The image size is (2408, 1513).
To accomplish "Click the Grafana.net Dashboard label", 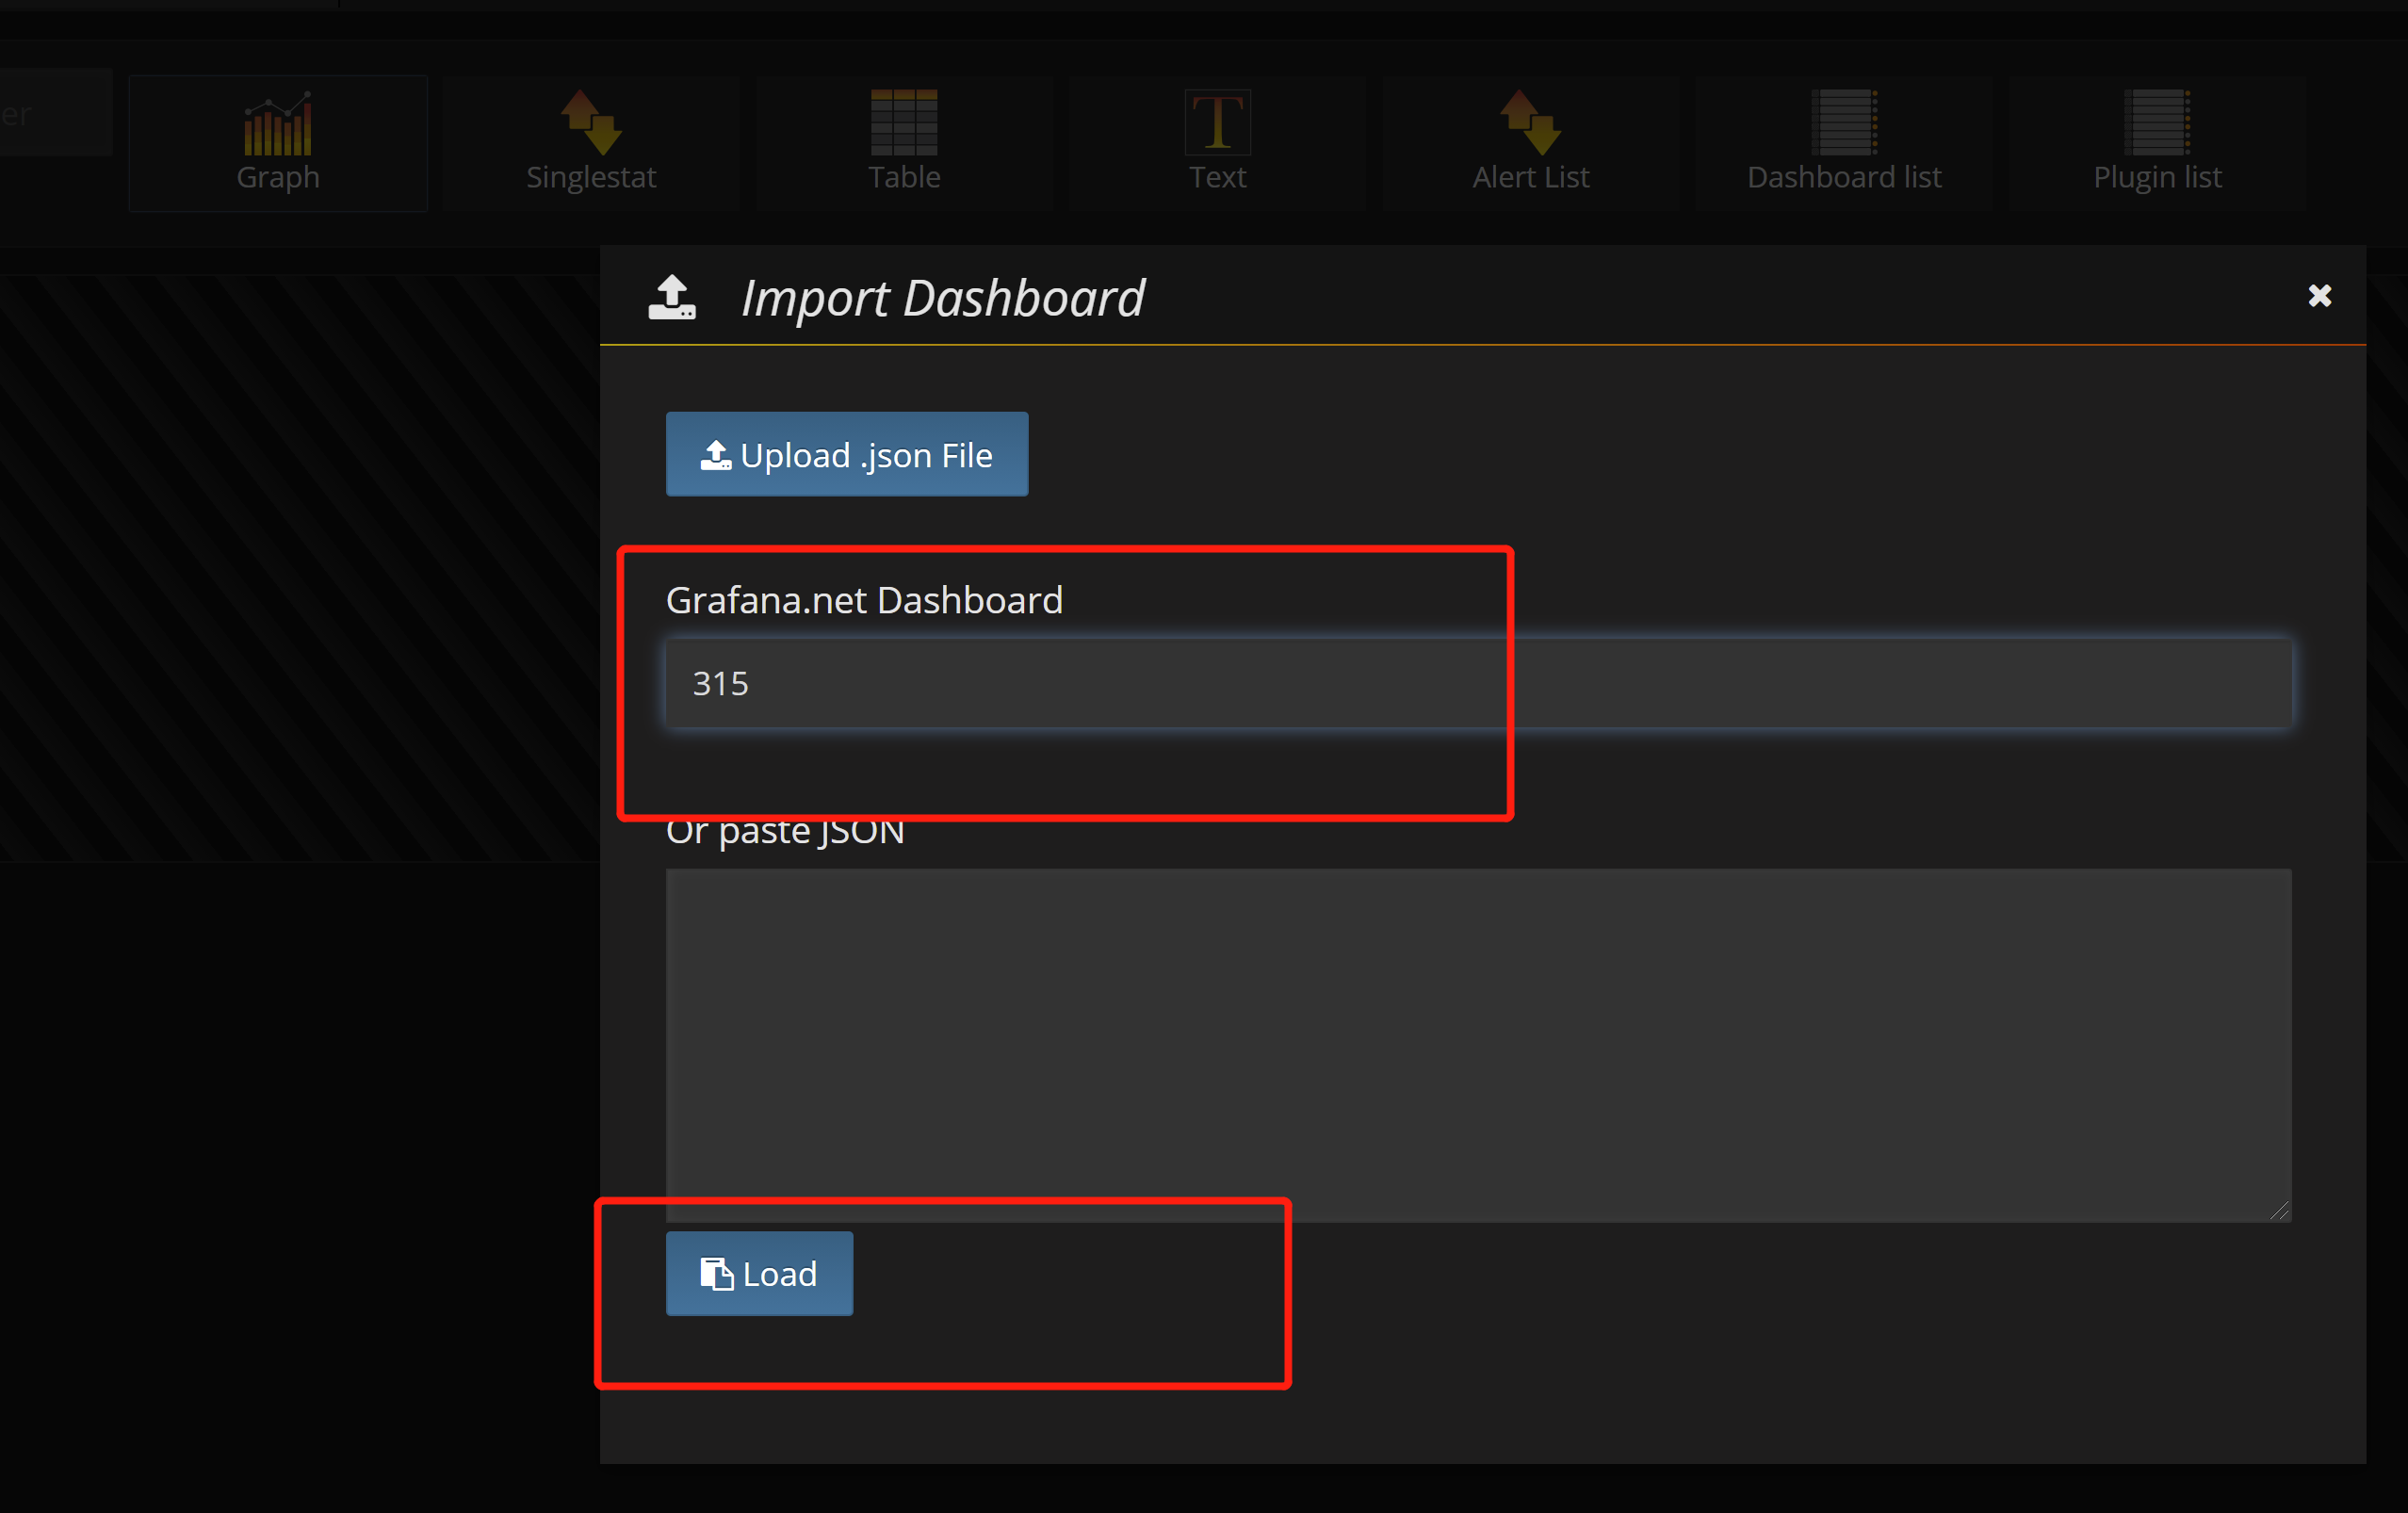I will tap(864, 600).
